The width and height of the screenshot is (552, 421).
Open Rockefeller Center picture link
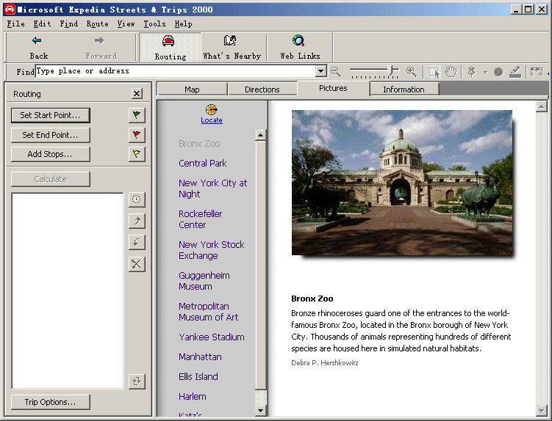pyautogui.click(x=201, y=219)
